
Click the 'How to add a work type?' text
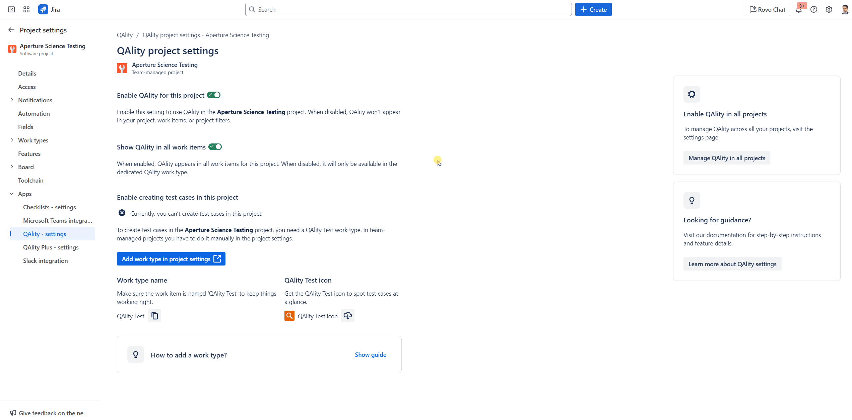click(189, 355)
